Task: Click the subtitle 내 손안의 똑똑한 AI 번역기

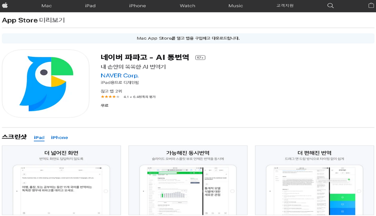Action: [133, 67]
